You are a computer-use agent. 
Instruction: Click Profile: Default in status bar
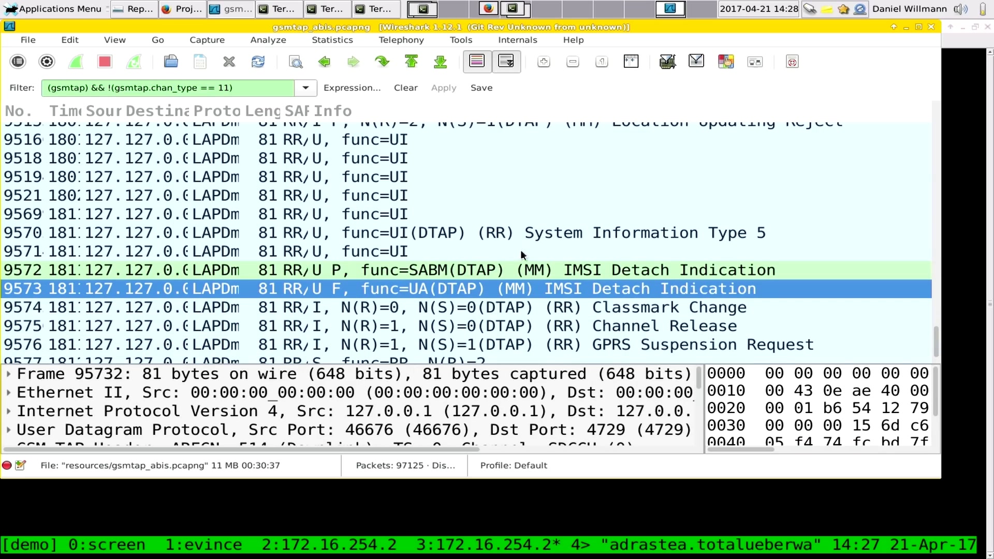[514, 465]
